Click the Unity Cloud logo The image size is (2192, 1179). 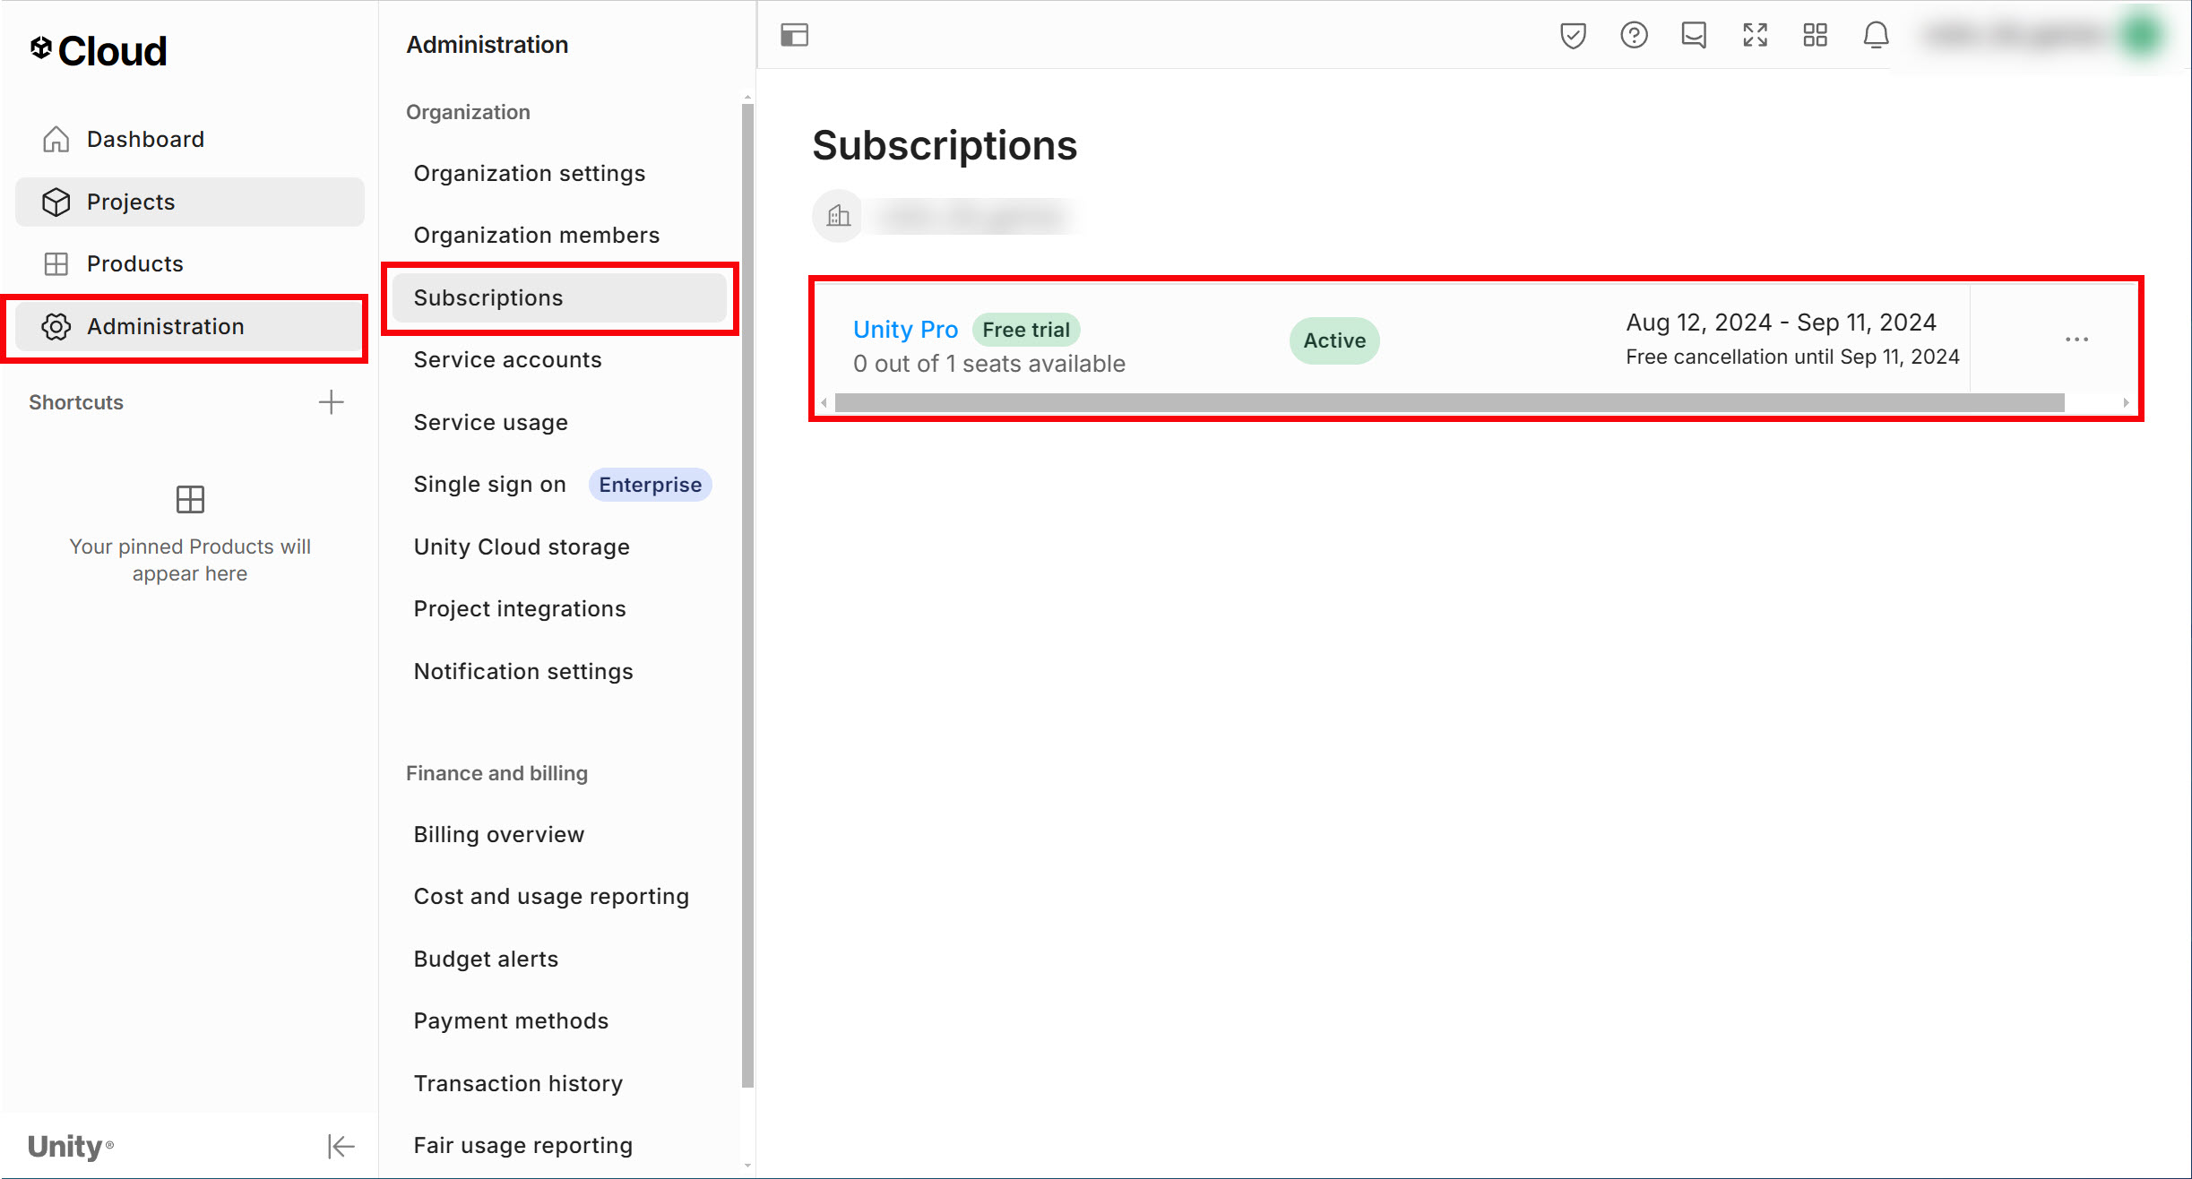(x=99, y=50)
